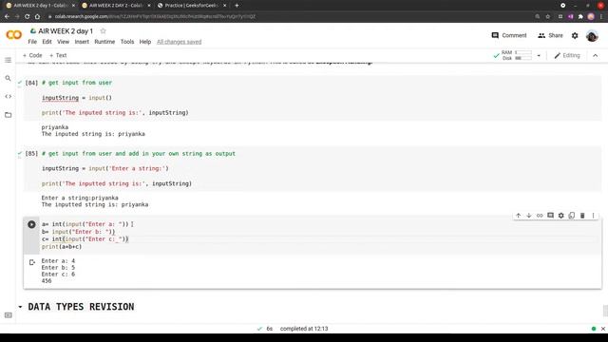Go to browser home page

37,17
